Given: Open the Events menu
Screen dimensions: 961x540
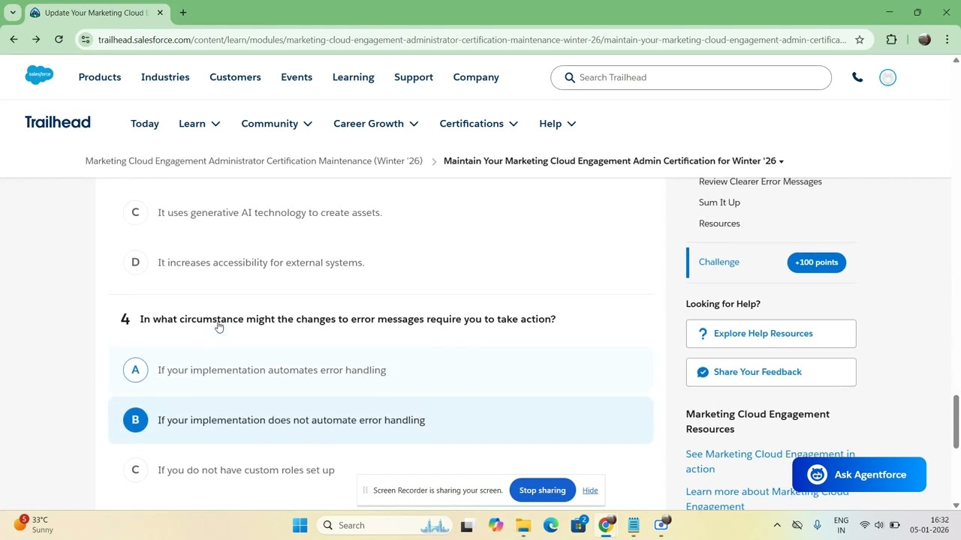Looking at the screenshot, I should pyautogui.click(x=297, y=77).
